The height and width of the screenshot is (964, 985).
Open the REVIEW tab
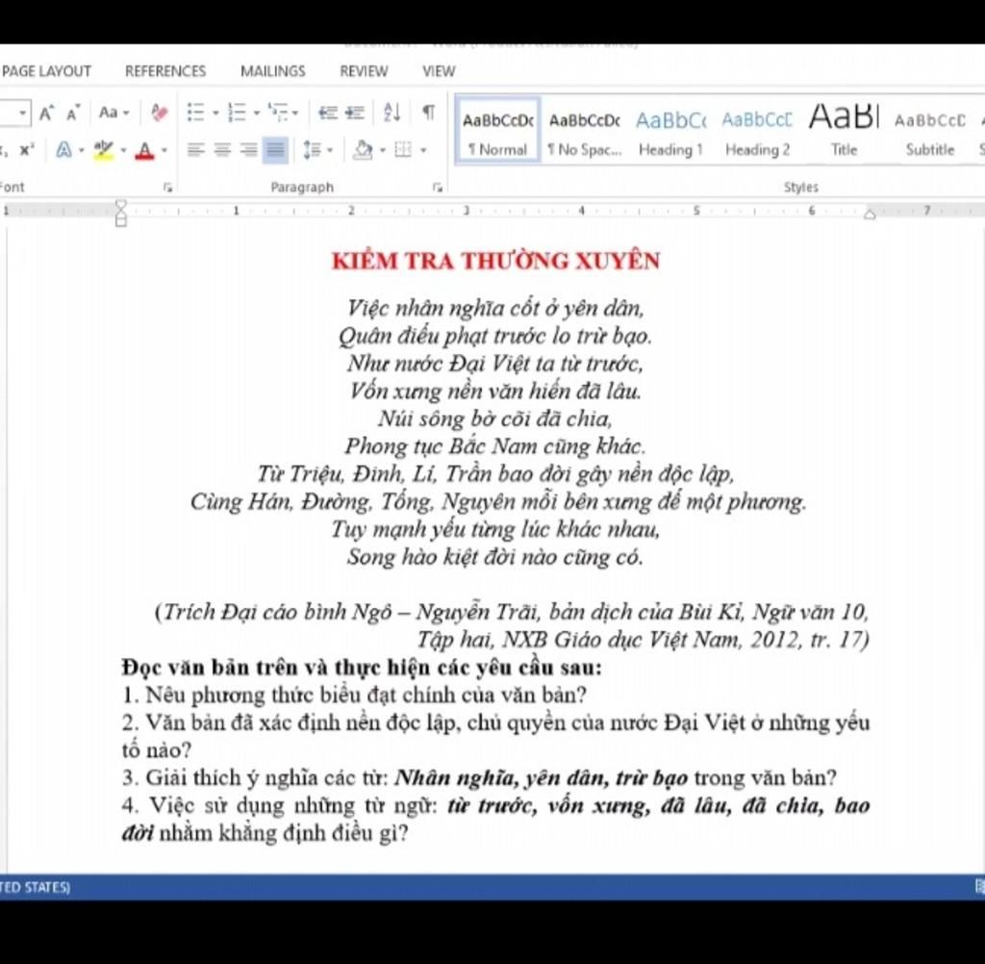364,71
